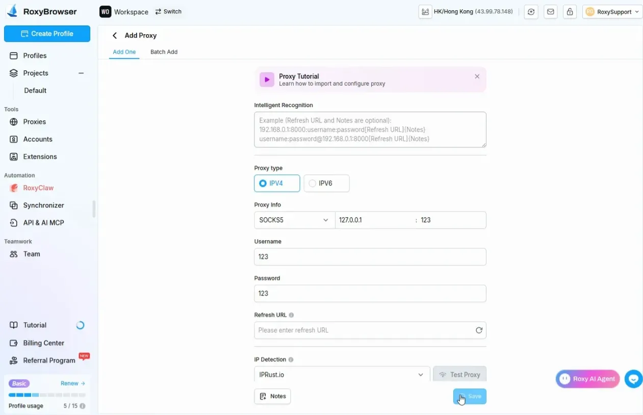The image size is (643, 415).
Task: Open Tutorial in sidebar
Action: 35,325
